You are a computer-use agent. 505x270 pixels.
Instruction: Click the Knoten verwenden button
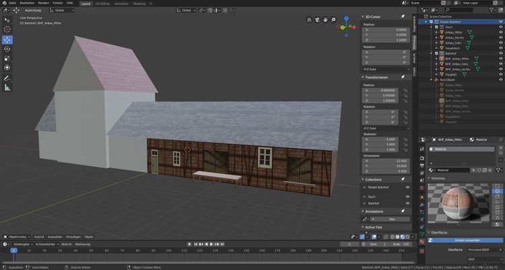pyautogui.click(x=465, y=240)
